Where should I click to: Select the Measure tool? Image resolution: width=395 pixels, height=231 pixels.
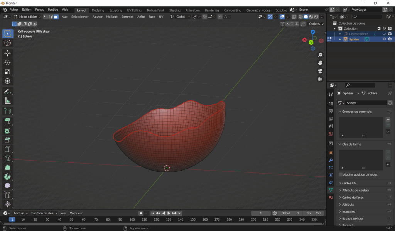8,101
